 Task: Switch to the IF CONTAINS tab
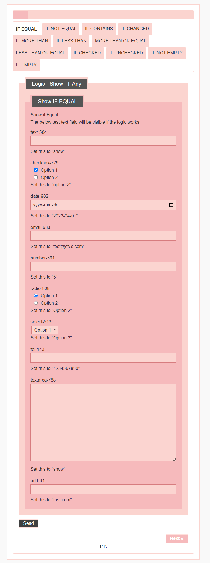point(99,29)
